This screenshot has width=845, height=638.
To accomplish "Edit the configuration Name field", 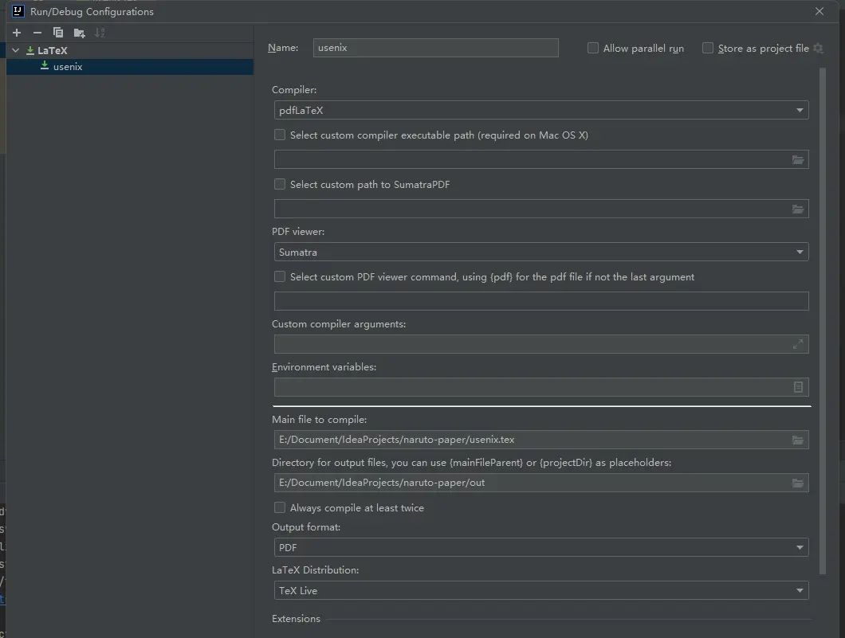I will tap(435, 48).
